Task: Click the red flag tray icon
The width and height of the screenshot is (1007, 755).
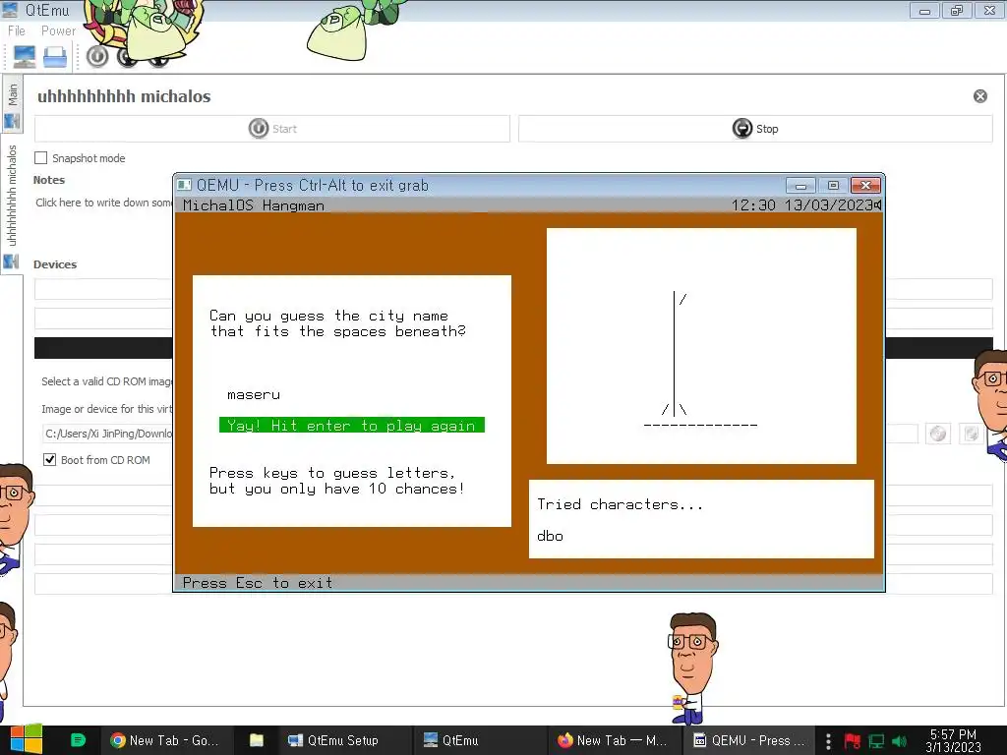Action: (x=853, y=741)
